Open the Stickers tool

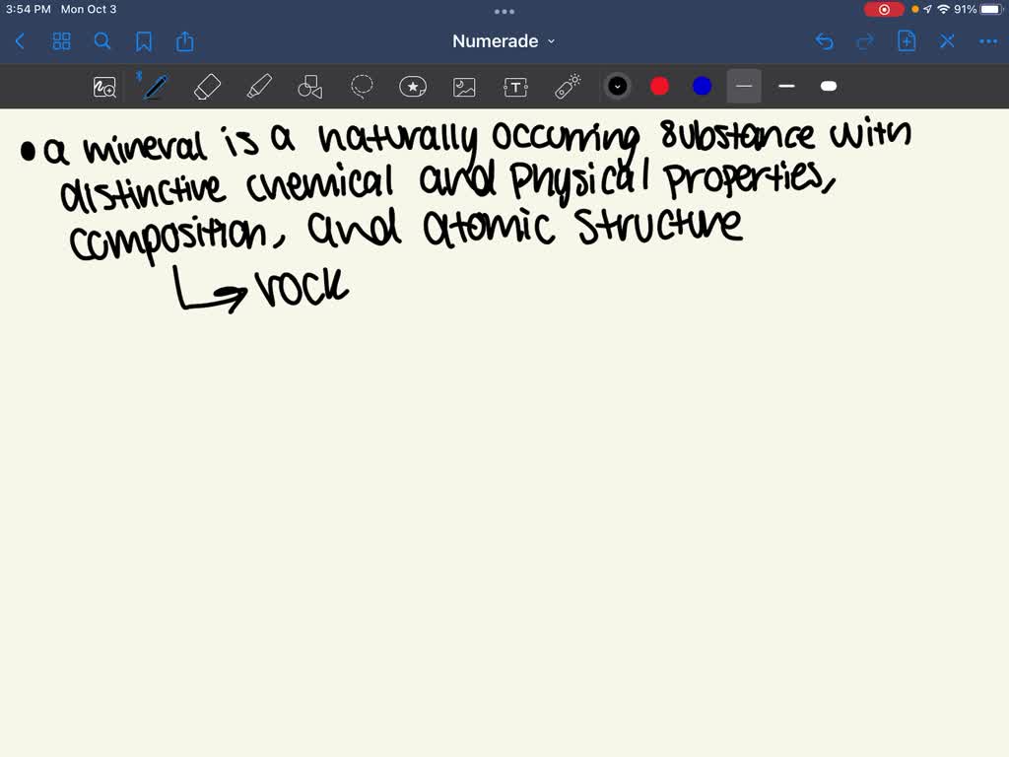[413, 87]
